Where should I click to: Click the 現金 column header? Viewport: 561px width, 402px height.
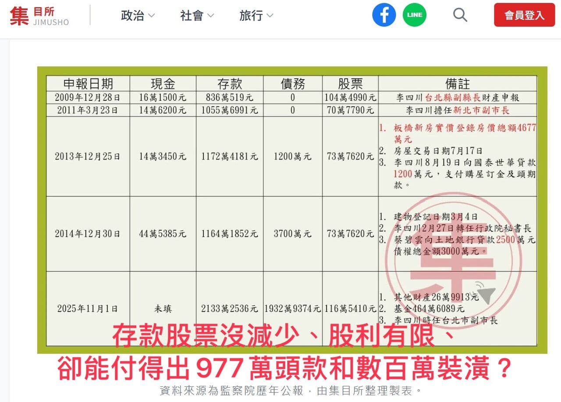coord(163,84)
